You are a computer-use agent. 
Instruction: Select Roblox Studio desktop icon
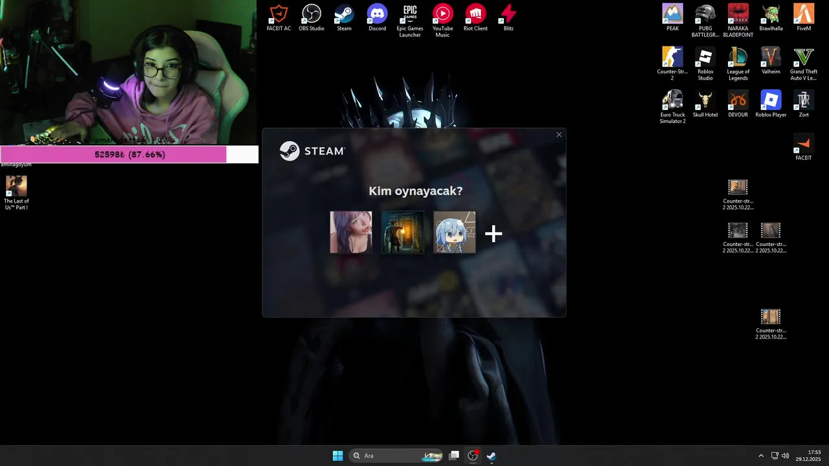(x=705, y=63)
